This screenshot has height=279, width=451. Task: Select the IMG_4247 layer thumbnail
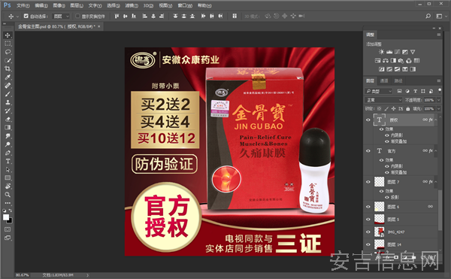[x=379, y=232]
